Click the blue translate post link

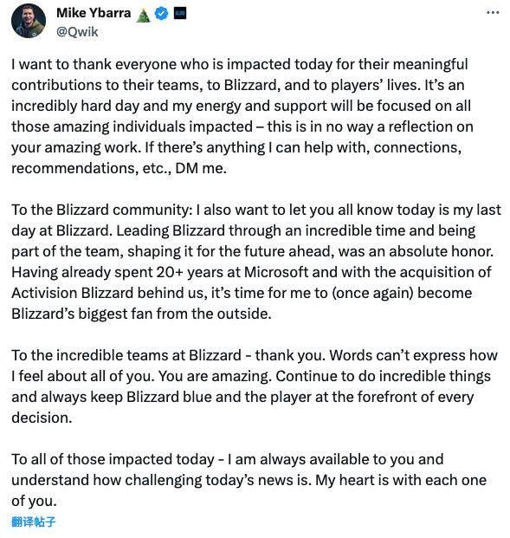[33, 522]
